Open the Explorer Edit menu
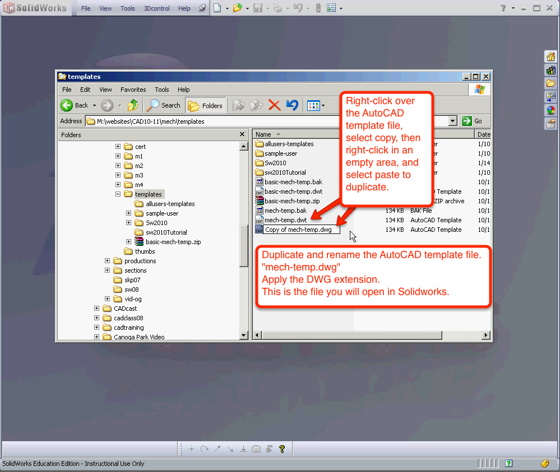Image resolution: width=560 pixels, height=472 pixels. tap(85, 90)
